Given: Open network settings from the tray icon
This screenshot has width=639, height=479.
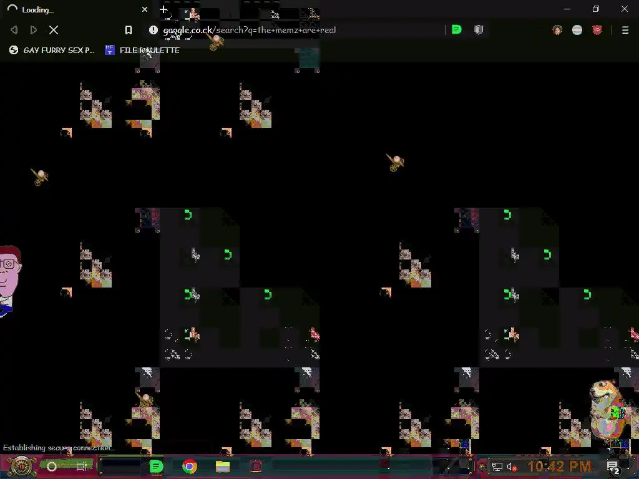Looking at the screenshot, I should pos(497,467).
